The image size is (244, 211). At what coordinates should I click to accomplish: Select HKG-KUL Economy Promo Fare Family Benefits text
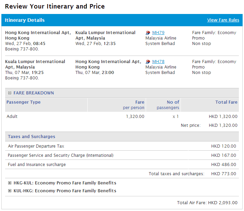[65, 183]
